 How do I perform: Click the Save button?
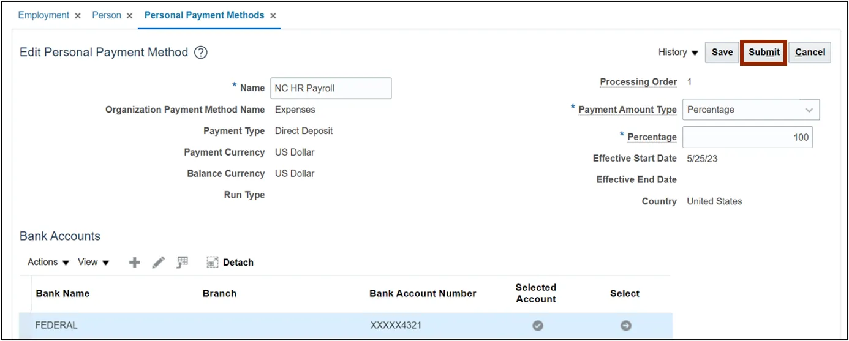coord(722,53)
